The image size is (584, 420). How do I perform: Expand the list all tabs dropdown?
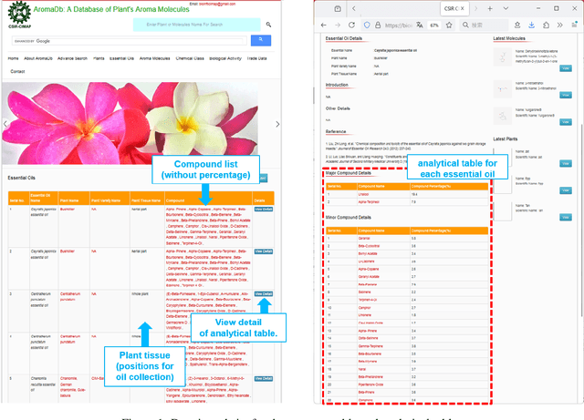[x=506, y=8]
